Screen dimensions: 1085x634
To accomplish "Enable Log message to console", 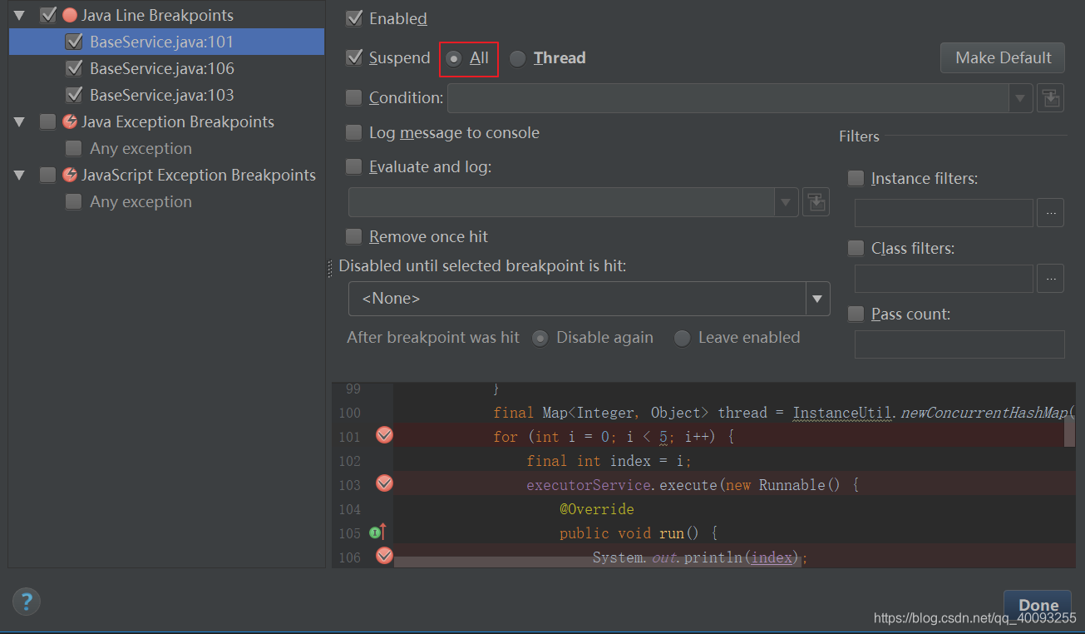I will (x=354, y=132).
